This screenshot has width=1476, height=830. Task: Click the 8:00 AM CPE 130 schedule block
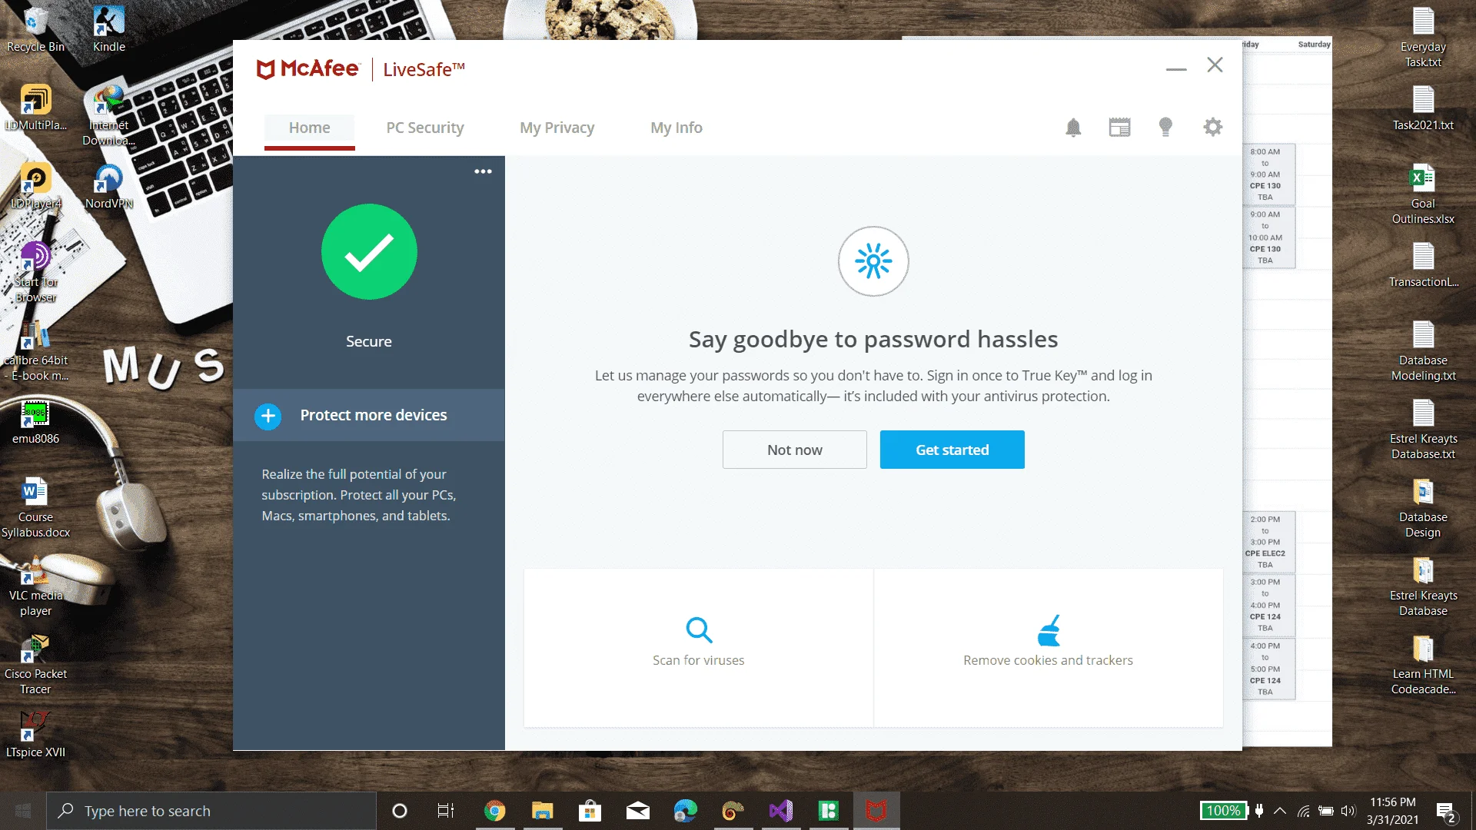pyautogui.click(x=1268, y=174)
